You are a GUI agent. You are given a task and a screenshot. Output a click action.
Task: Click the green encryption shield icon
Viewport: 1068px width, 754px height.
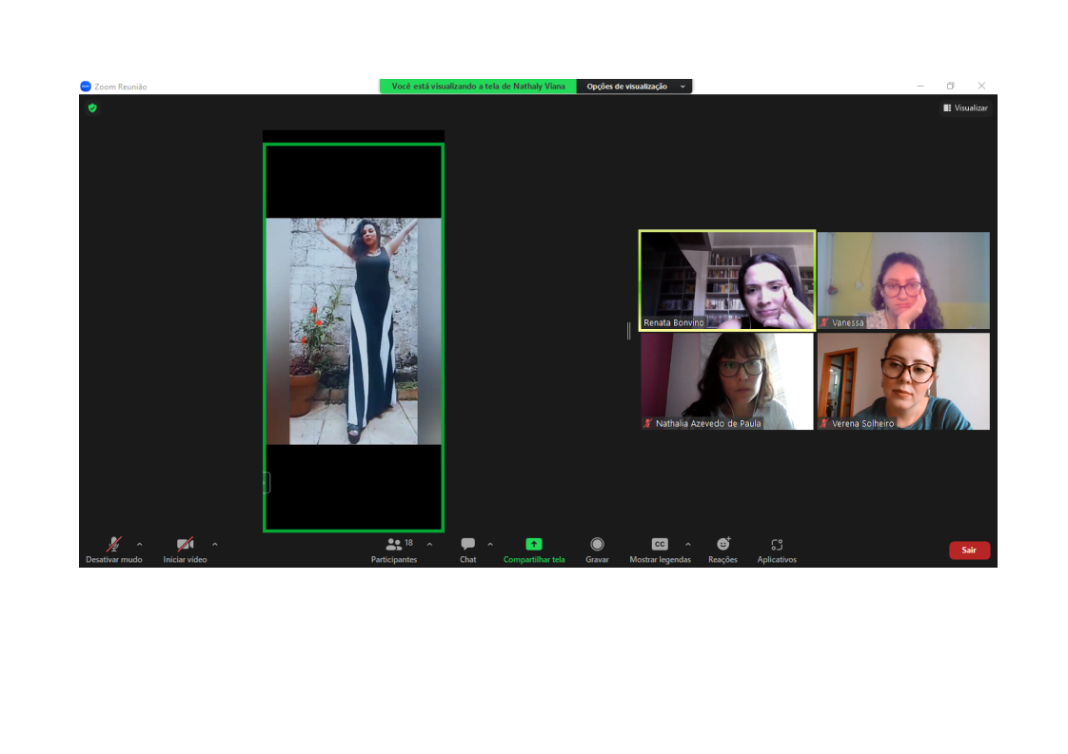[92, 108]
